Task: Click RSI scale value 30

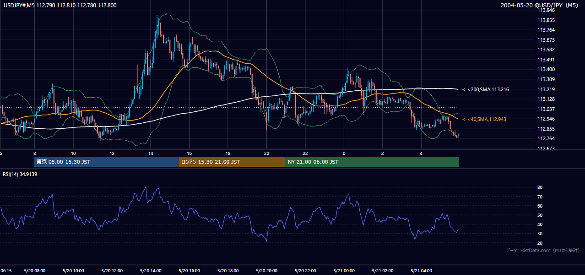Action: (540, 234)
